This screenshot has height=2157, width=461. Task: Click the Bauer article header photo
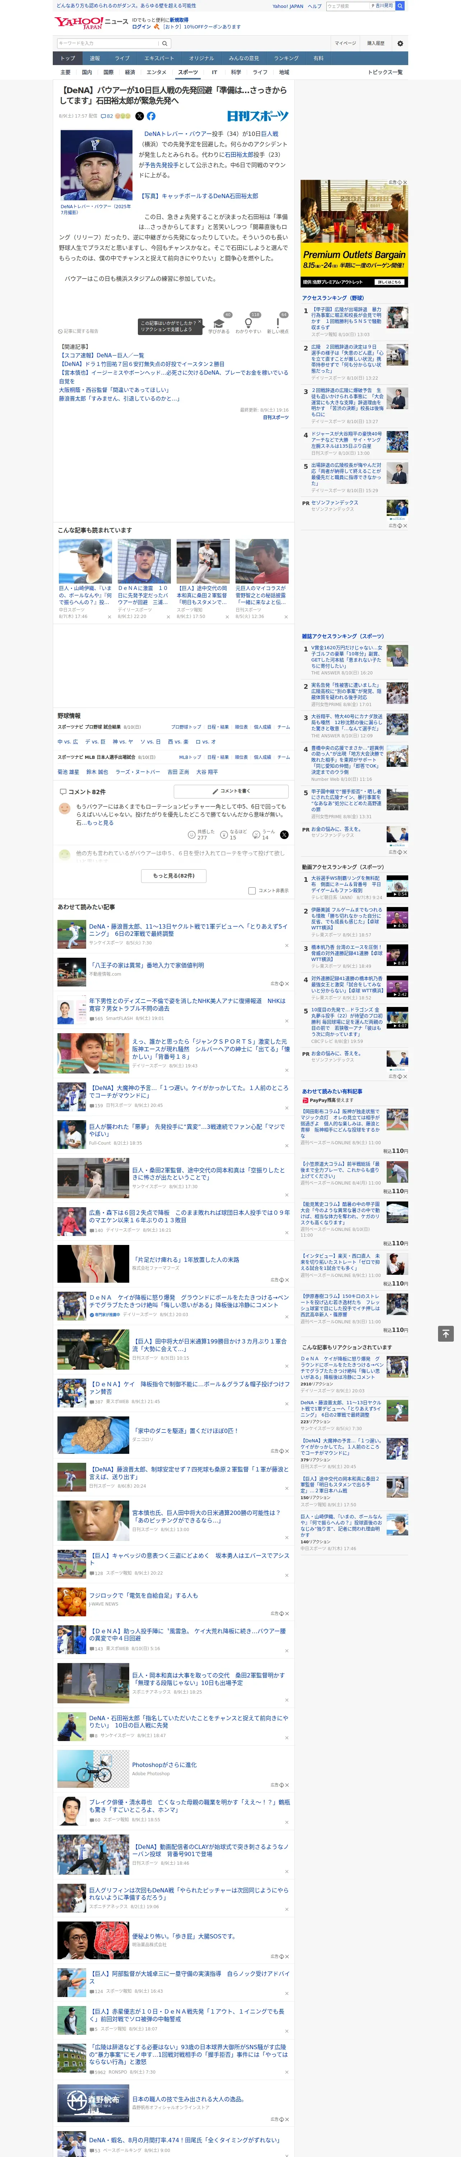[96, 165]
